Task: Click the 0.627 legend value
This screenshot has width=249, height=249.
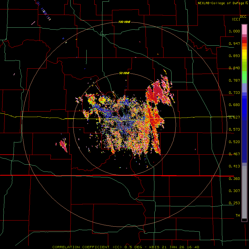Action: pyautogui.click(x=234, y=117)
